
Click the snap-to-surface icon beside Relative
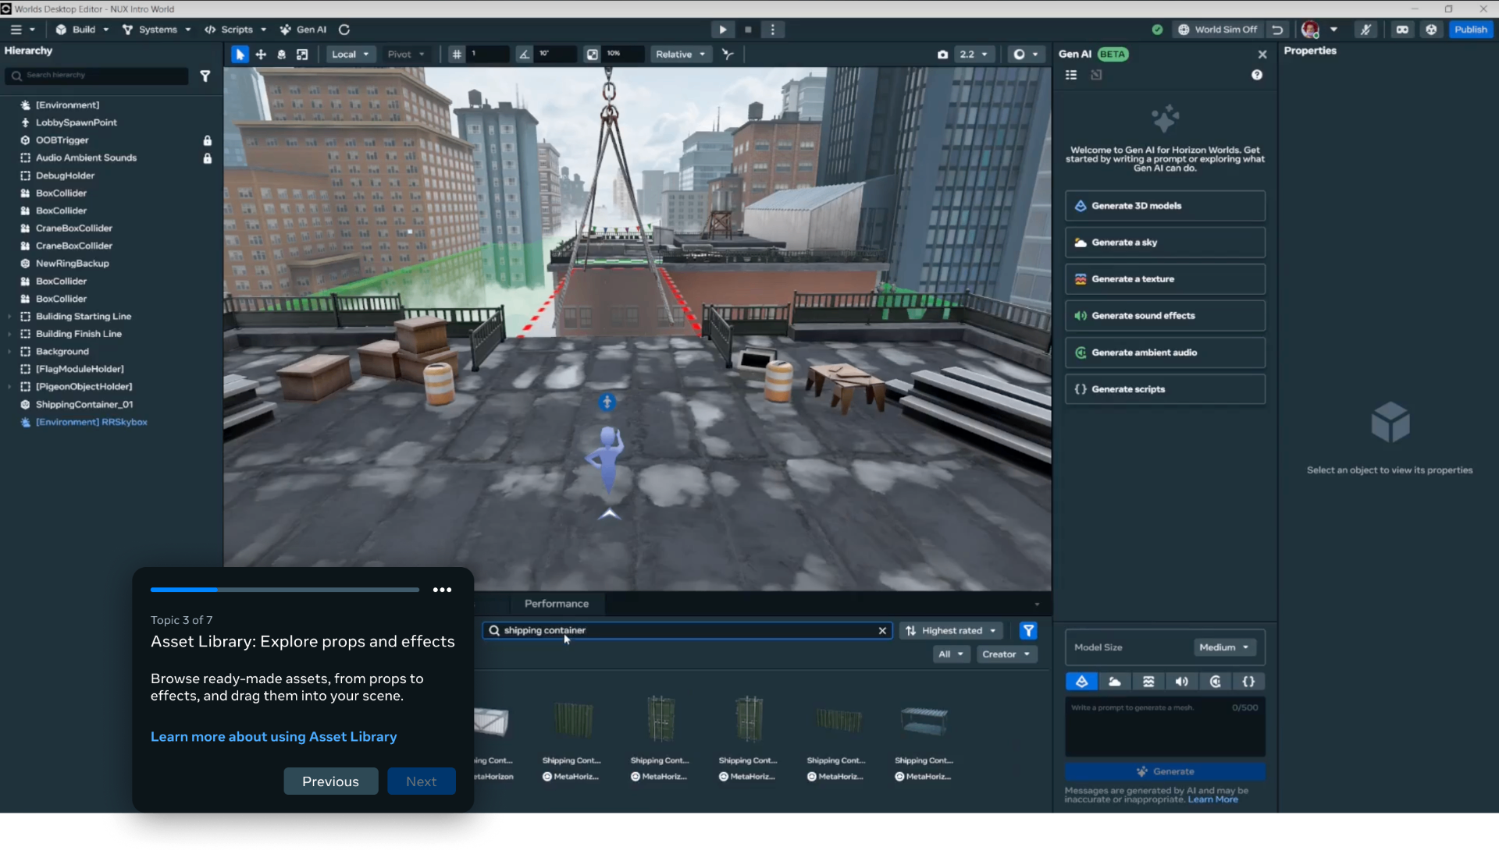728,55
